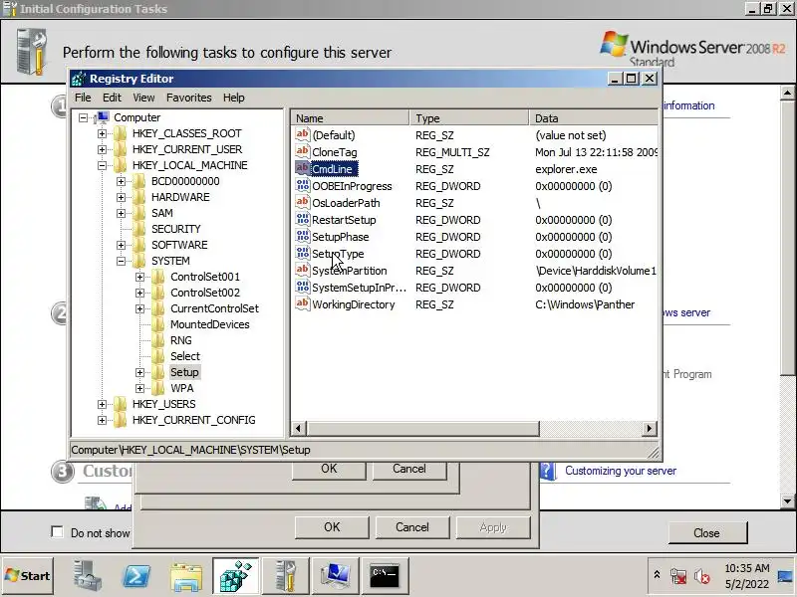Viewport: 797px width, 597px height.
Task: Switch to Command Prompt taskbar button
Action: coord(385,576)
